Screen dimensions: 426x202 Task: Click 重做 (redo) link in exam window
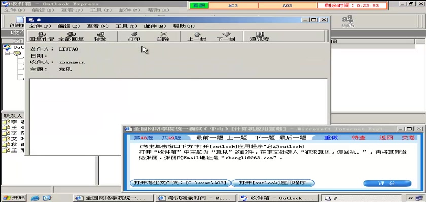(331, 138)
